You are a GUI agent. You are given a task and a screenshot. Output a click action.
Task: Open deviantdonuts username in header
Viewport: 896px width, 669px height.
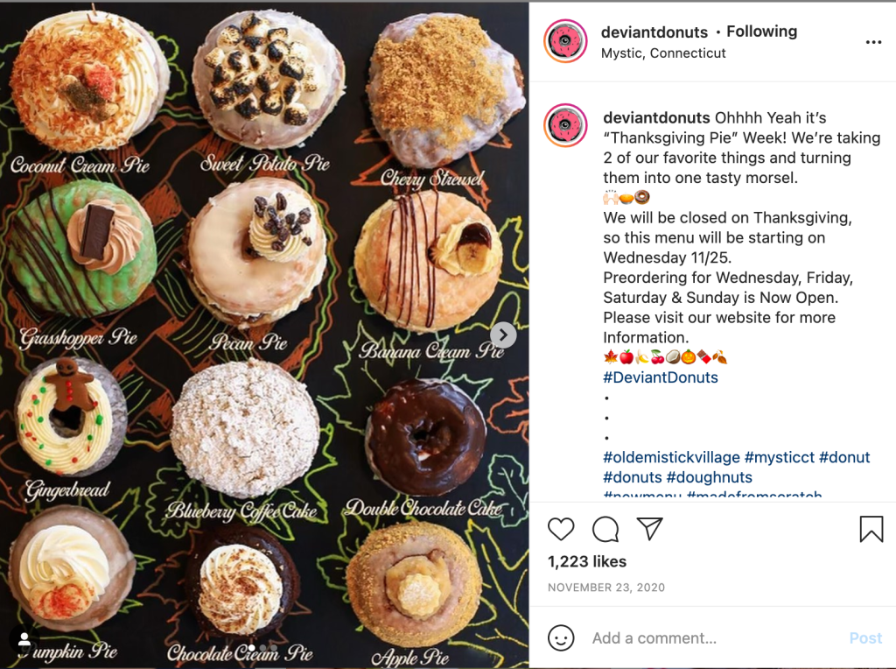pos(654,32)
